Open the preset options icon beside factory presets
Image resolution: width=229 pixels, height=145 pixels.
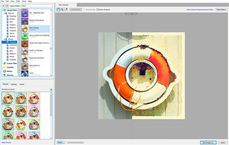pos(51,90)
